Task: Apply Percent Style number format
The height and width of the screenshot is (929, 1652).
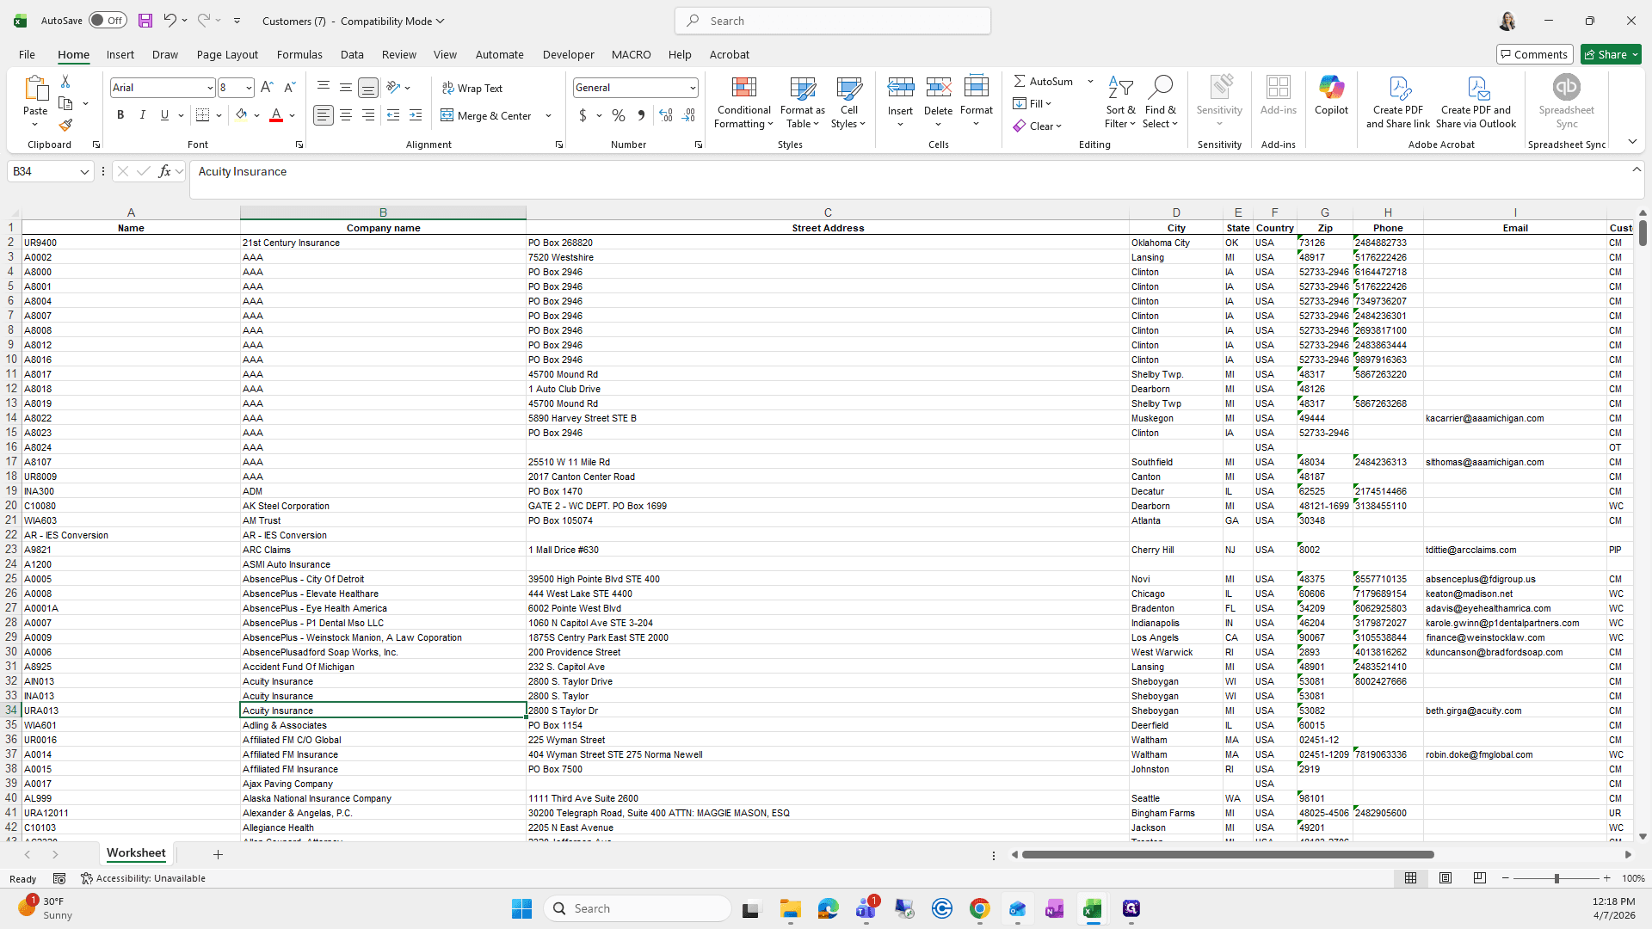Action: 619,115
